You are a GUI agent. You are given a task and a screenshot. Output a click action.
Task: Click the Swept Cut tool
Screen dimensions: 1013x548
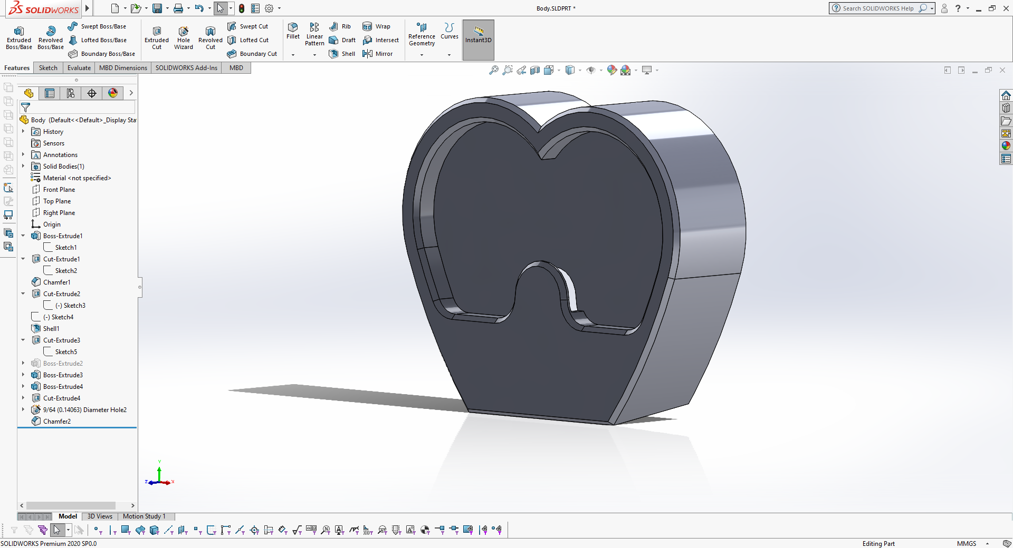(248, 26)
